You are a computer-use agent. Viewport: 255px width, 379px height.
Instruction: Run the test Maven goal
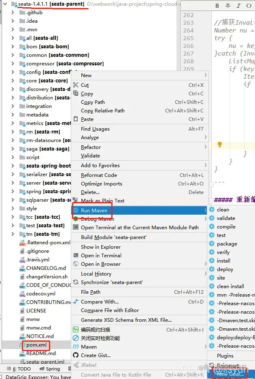[232, 235]
